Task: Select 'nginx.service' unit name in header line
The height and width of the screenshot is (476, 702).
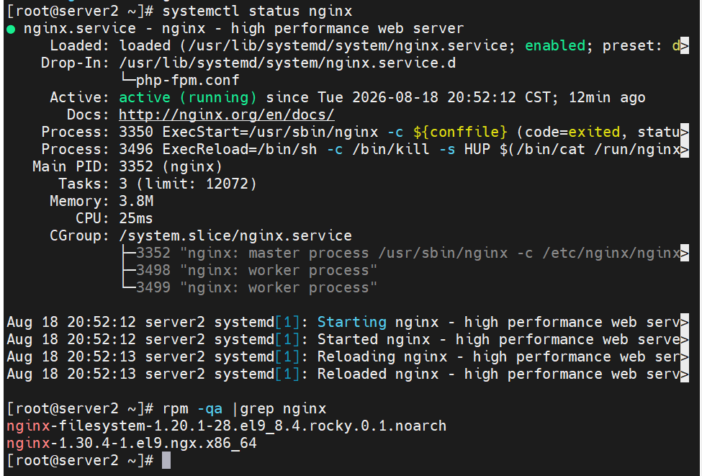Action: [80, 29]
